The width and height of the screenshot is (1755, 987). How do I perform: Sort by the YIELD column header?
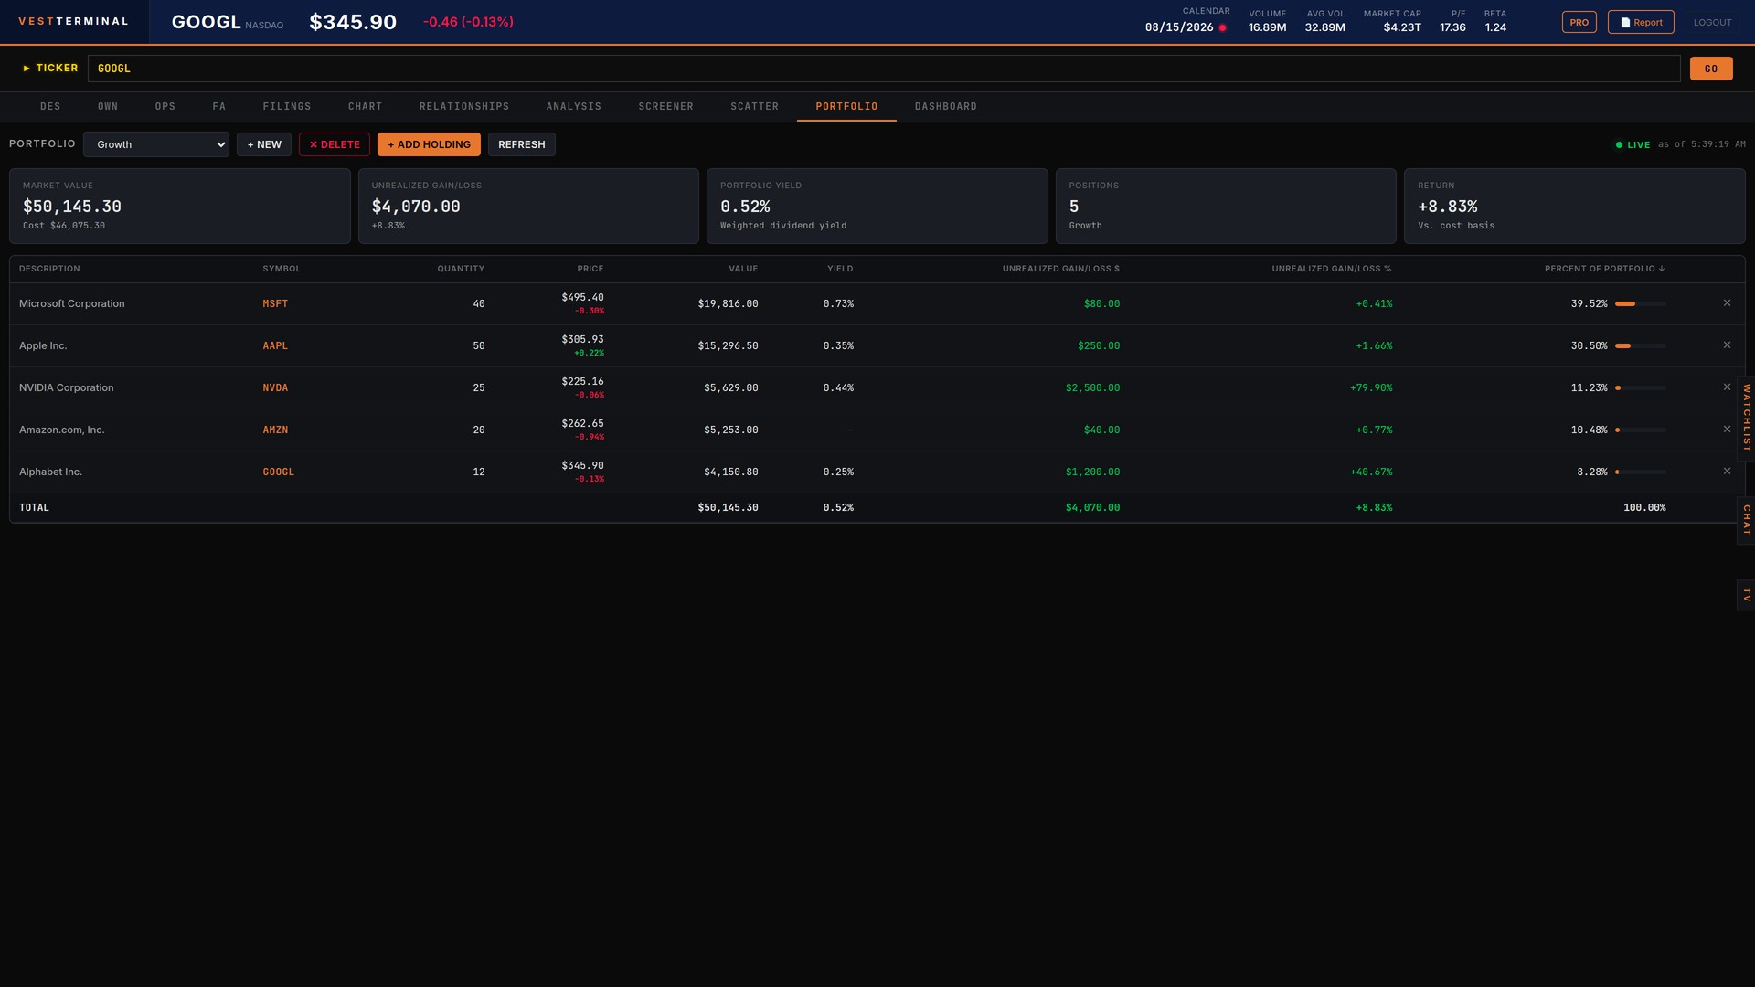pos(840,269)
